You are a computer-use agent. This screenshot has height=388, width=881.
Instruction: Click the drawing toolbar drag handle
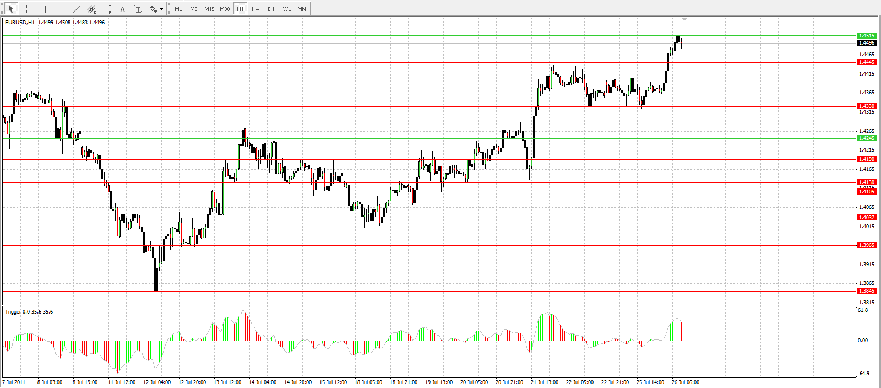coord(2,9)
